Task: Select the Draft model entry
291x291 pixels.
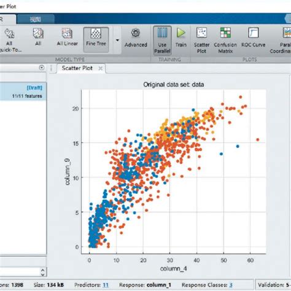Action: click(x=23, y=91)
